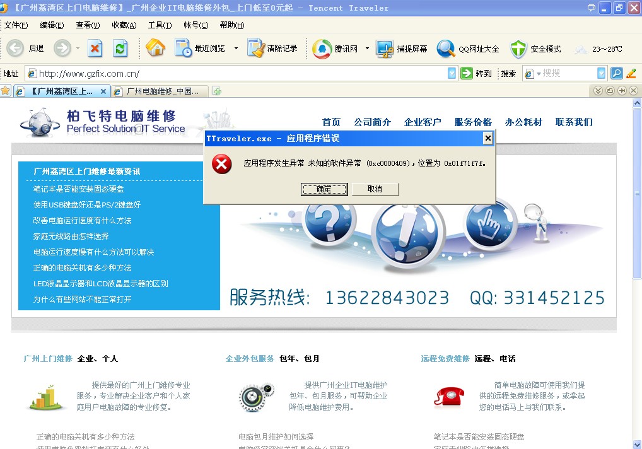642x449 pixels.
Task: Click the highlighter pen icon
Action: (631, 74)
